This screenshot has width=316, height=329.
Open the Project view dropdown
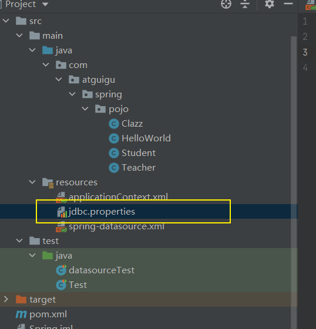coord(45,4)
